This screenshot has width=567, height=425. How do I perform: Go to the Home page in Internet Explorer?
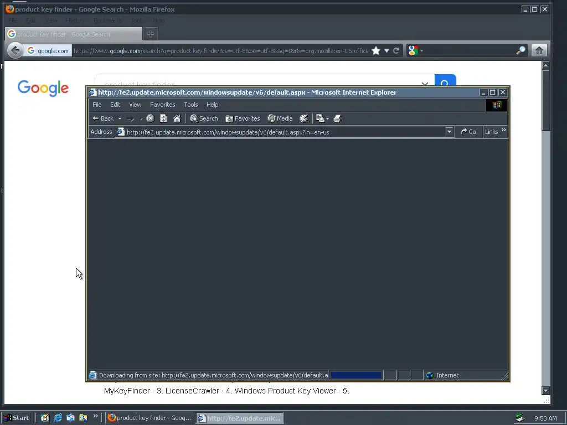(x=177, y=118)
